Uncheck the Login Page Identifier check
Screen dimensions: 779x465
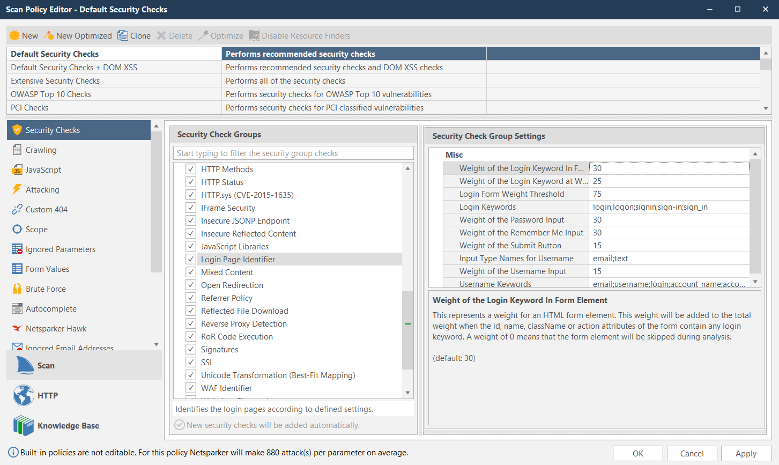point(191,259)
